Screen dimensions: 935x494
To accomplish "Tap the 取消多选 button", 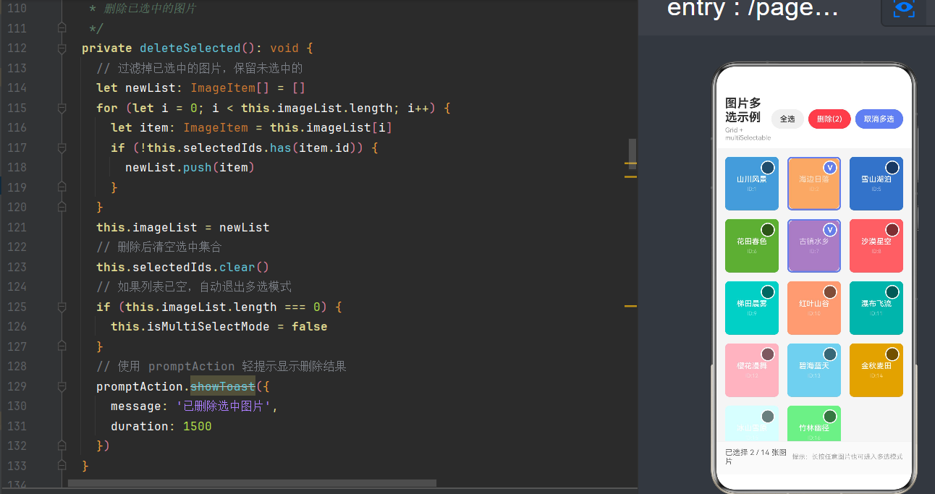I will 879,119.
